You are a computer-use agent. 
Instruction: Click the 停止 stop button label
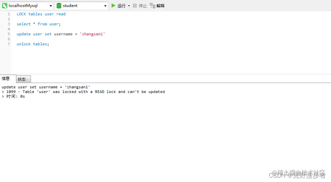click(x=143, y=6)
